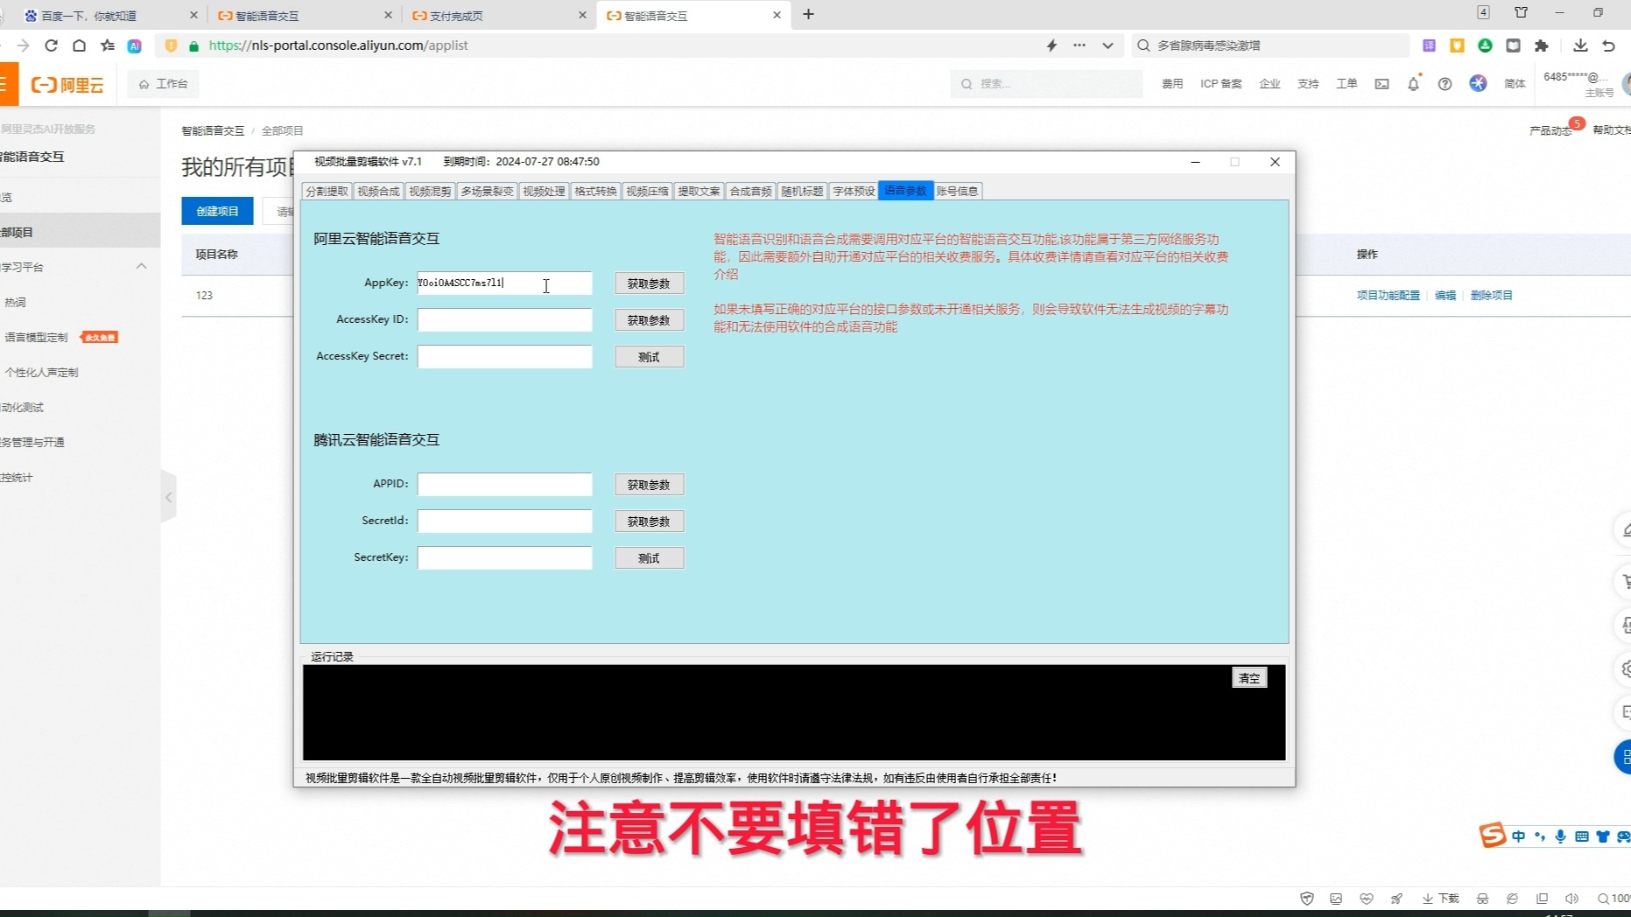Open the 视频合成 tab
1631x917 pixels.
[x=378, y=191]
